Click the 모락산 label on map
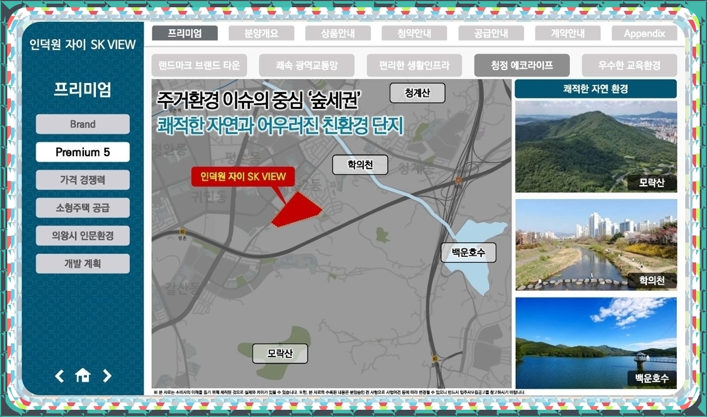Image resolution: width=707 pixels, height=417 pixels. [x=280, y=354]
